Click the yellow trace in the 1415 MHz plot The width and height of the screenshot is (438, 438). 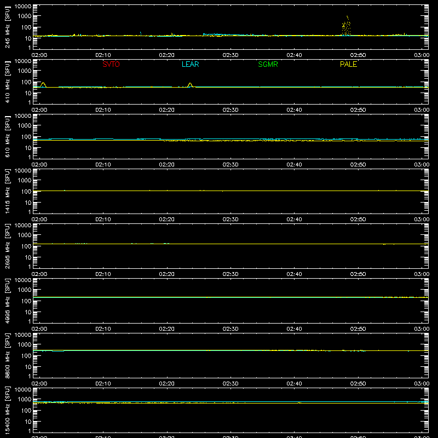(230, 191)
